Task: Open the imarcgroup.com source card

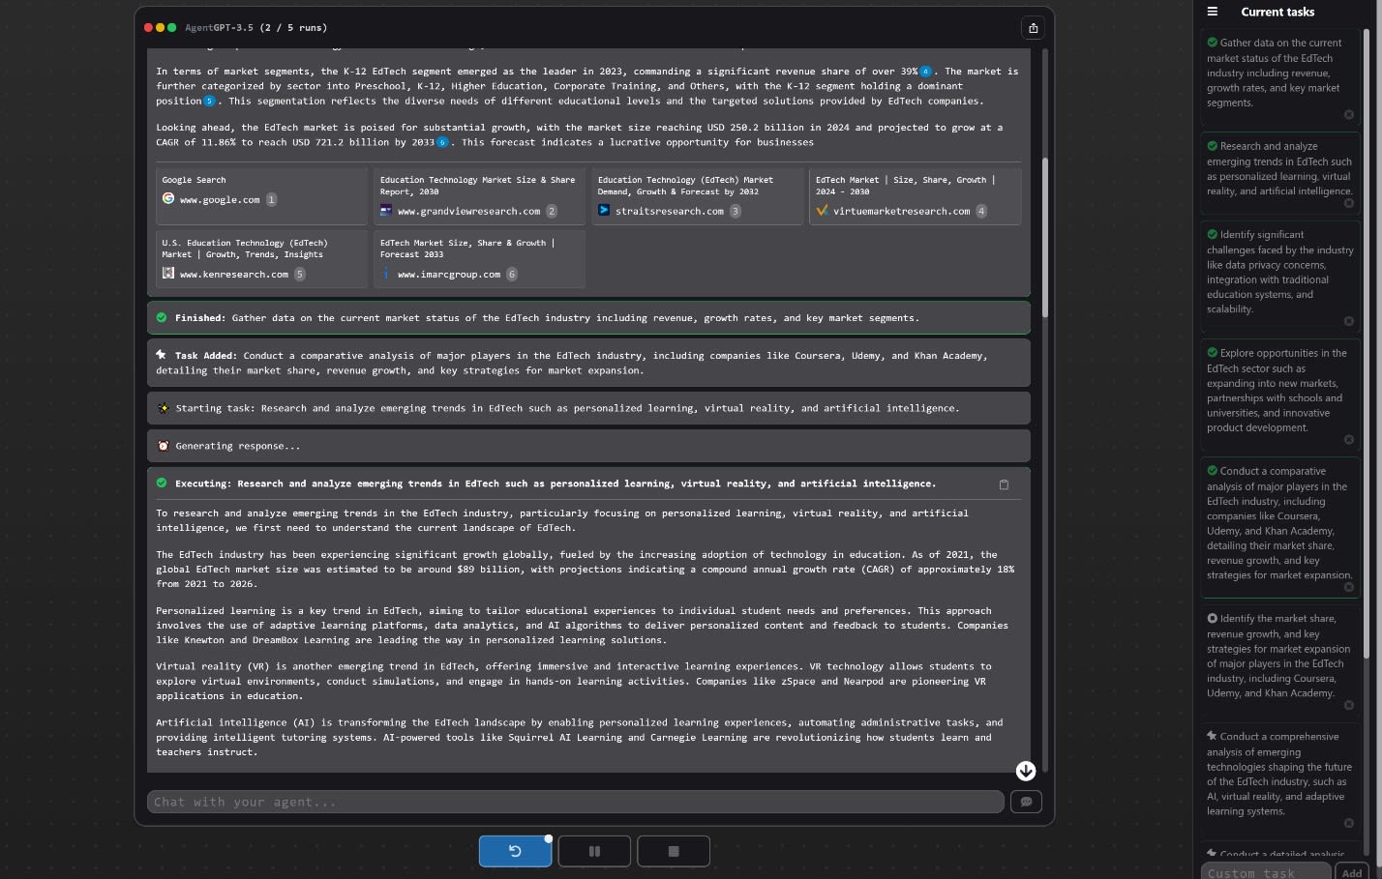Action: click(x=479, y=259)
